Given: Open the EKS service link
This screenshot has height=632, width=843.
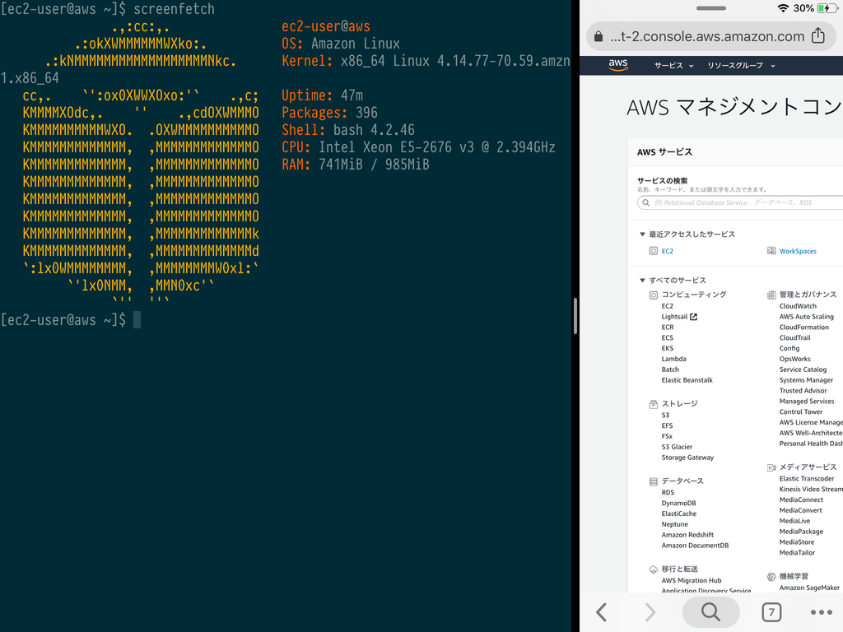Looking at the screenshot, I should point(667,348).
